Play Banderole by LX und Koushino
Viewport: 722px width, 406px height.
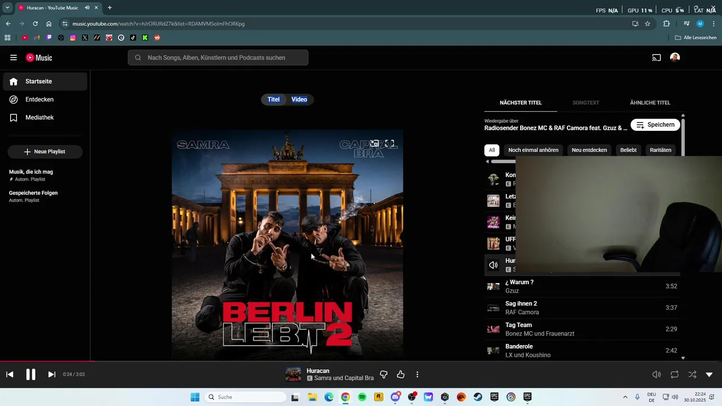coord(582,351)
